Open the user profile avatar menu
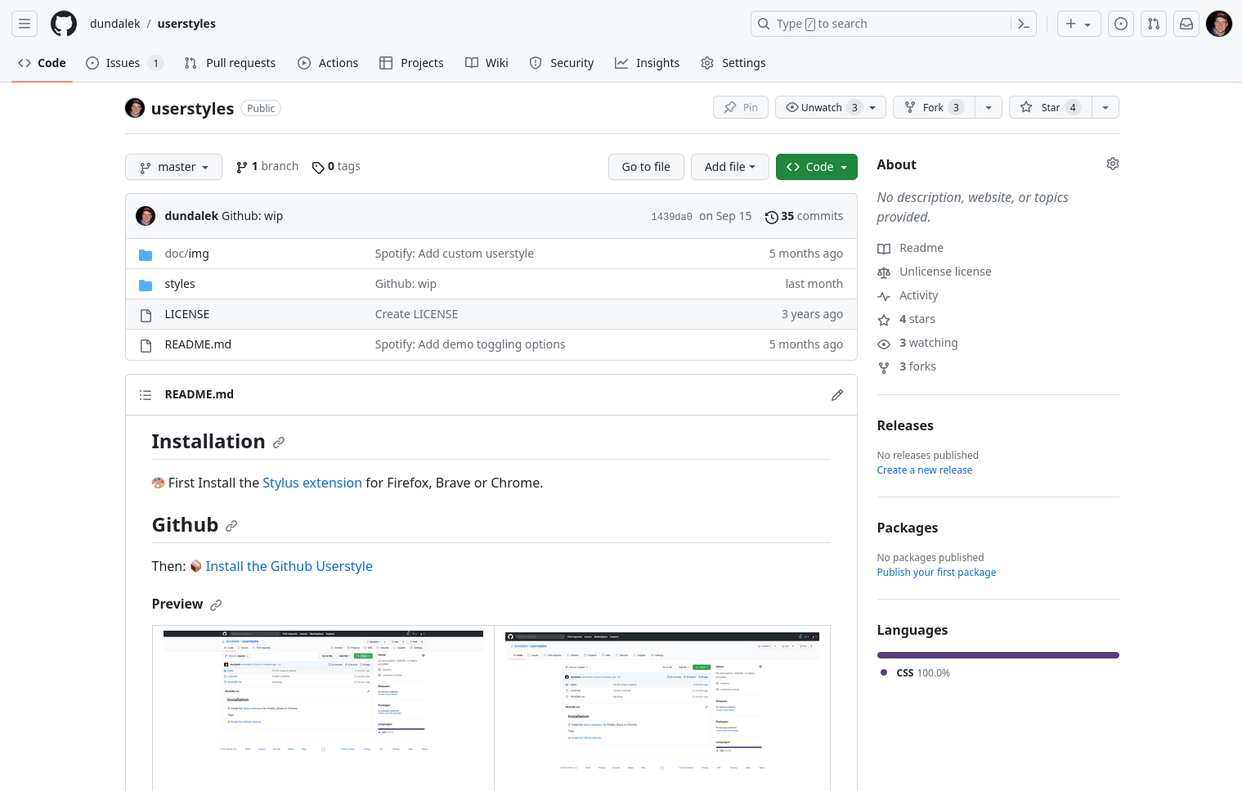The width and height of the screenshot is (1242, 791). pos(1219,24)
